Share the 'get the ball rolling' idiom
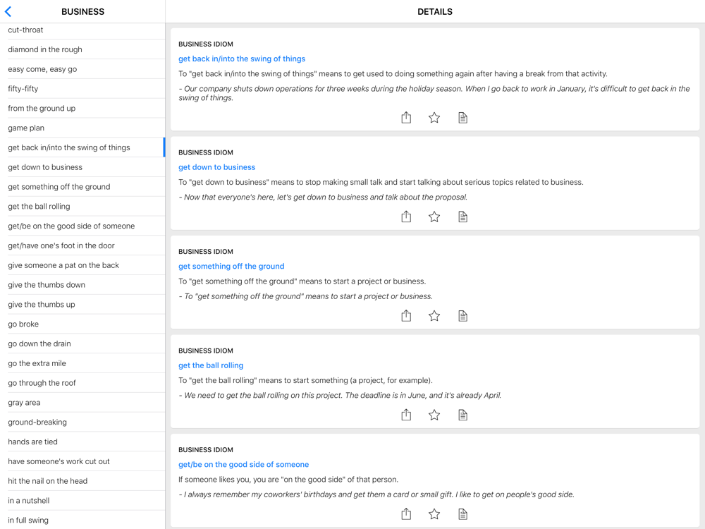The height and width of the screenshot is (529, 705). [x=406, y=415]
